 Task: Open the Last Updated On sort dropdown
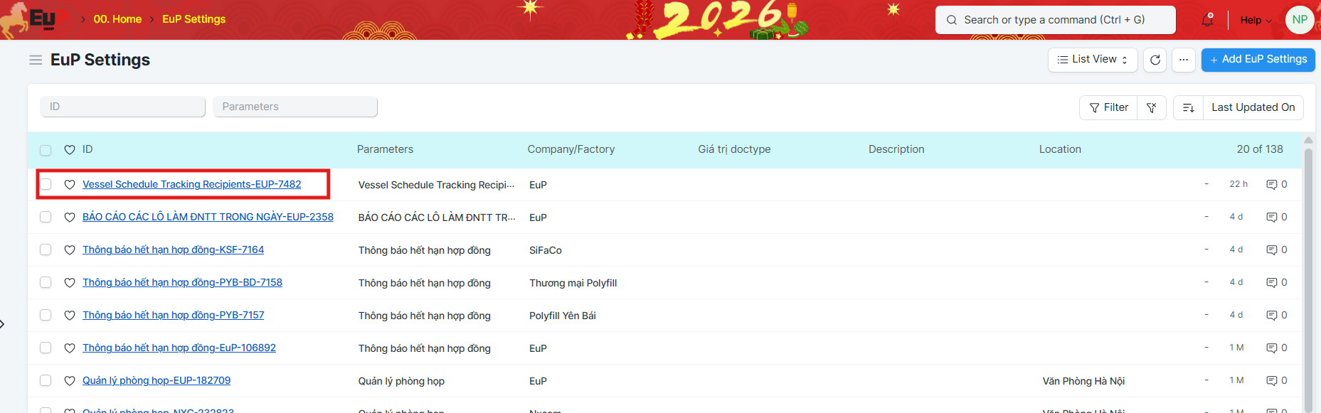[1253, 107]
